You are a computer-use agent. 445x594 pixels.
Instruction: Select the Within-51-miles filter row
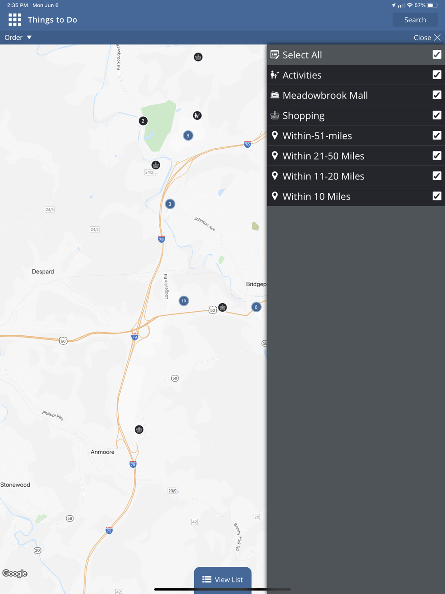point(356,135)
